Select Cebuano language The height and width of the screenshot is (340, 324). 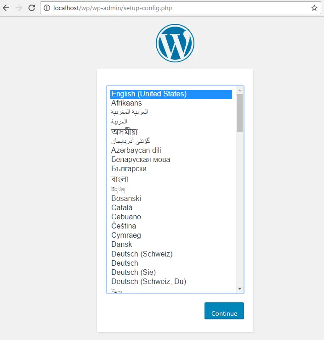[x=171, y=217]
